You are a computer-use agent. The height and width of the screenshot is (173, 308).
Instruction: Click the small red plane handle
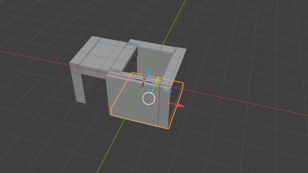[154, 75]
